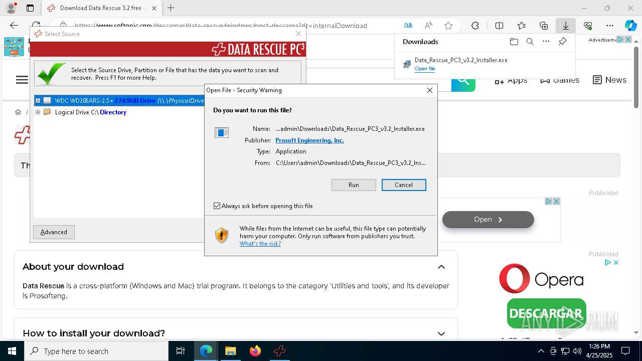Click Open file under the downloaded installer

pos(425,69)
